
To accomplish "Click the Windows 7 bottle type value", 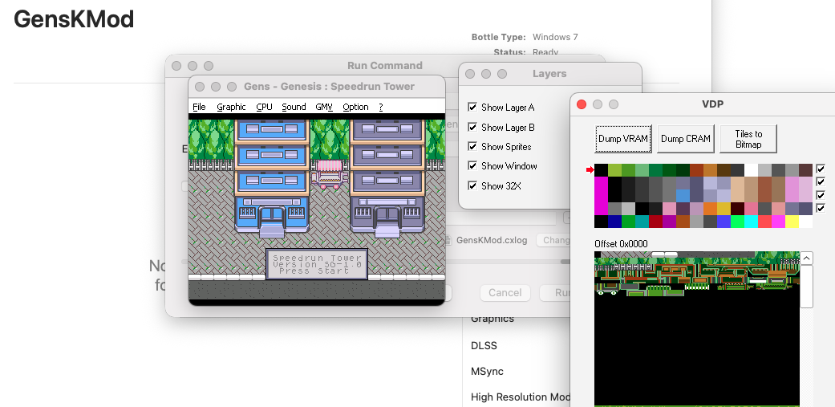I will (555, 37).
